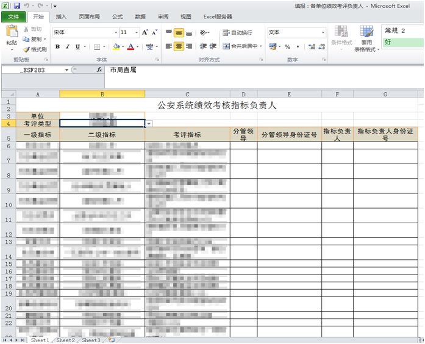This screenshot has width=425, height=344.
Task: Click Merge and Center (合并后居中)
Action: 242,46
